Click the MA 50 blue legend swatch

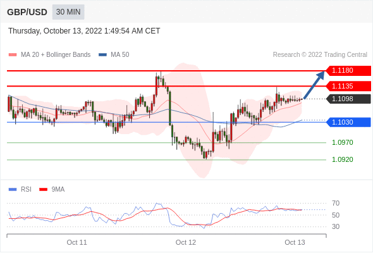tap(102, 55)
